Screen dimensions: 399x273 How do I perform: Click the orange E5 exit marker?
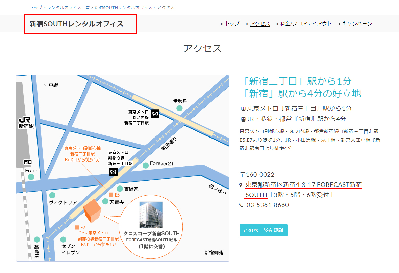pos(111,195)
